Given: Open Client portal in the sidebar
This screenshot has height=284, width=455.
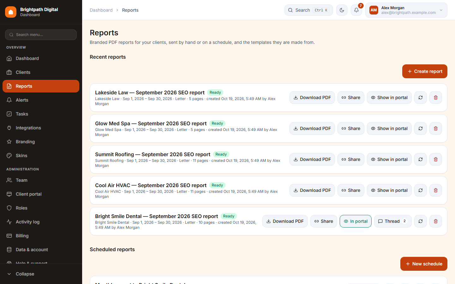Looking at the screenshot, I should 41,194.
